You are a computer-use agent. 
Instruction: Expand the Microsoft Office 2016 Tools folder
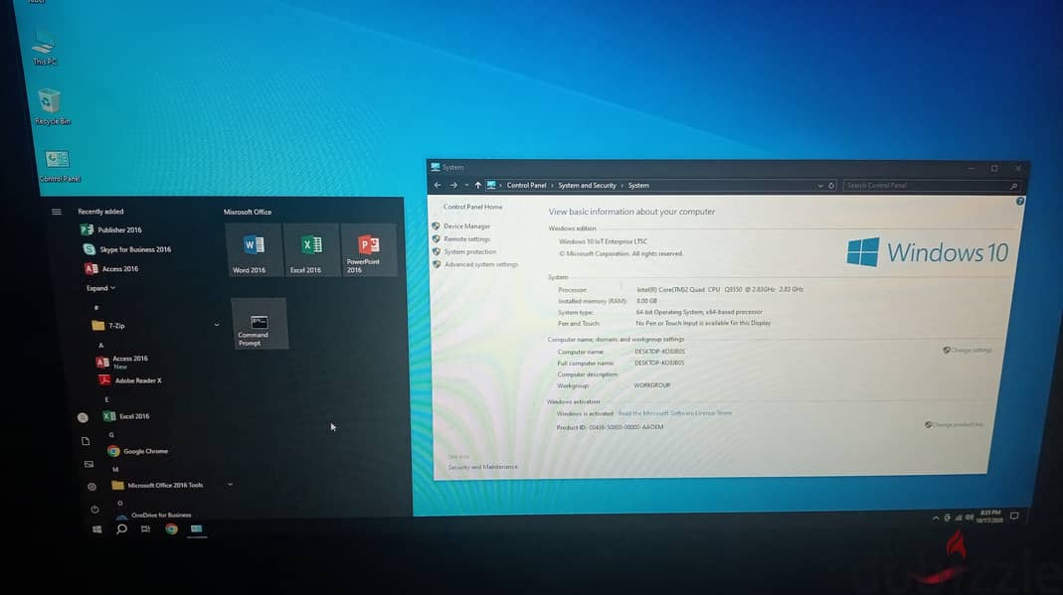click(231, 485)
